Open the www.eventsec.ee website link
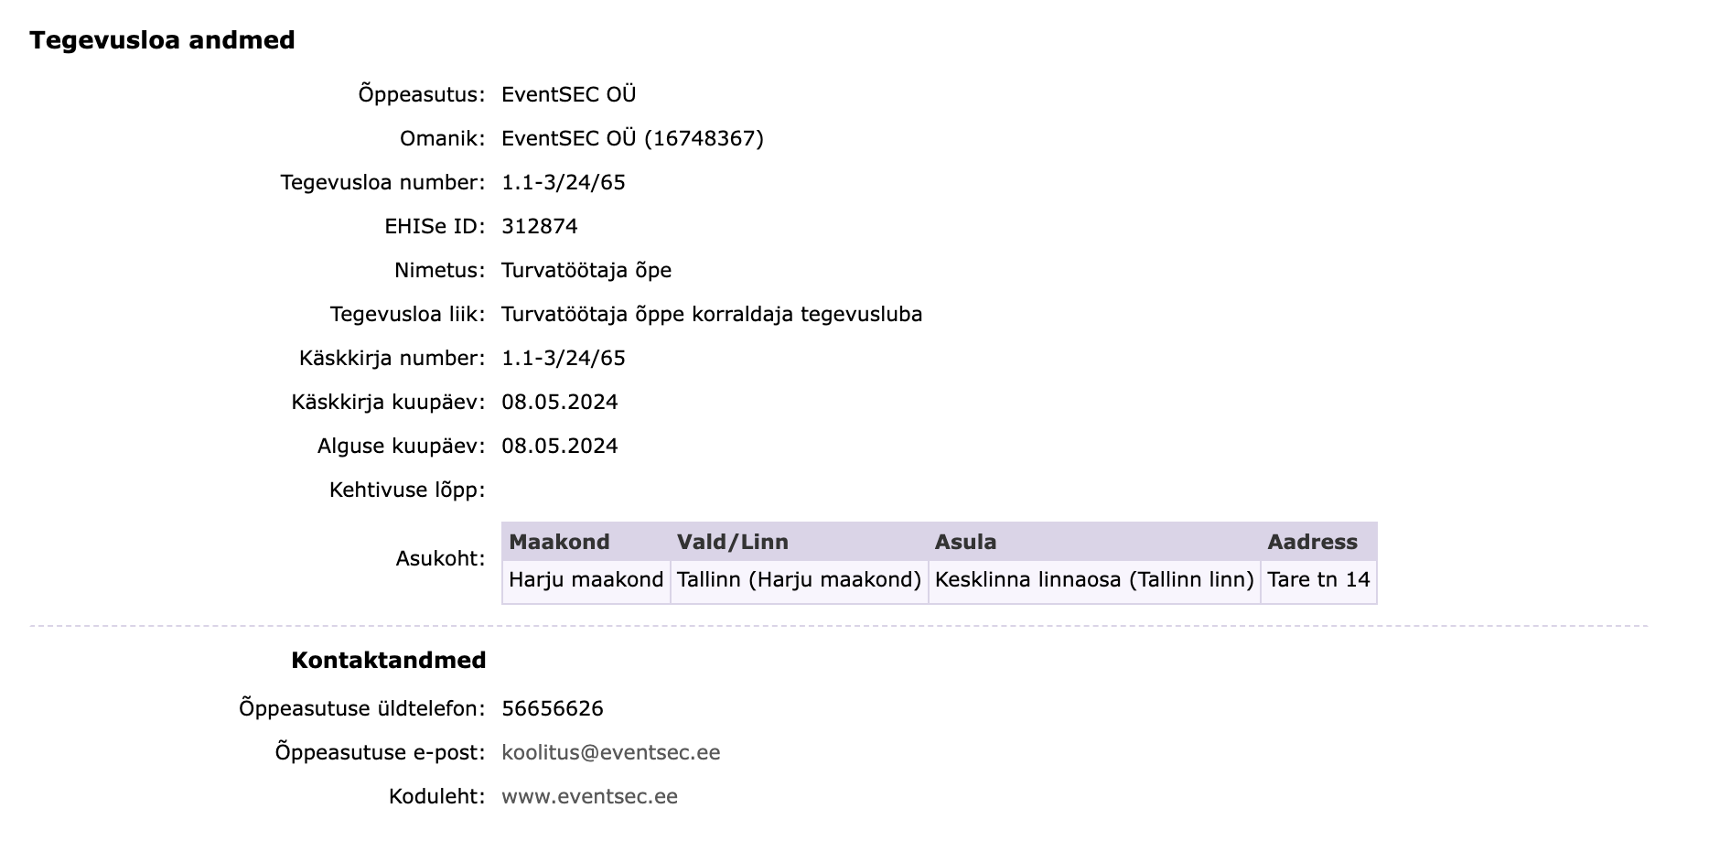This screenshot has height=862, width=1720. 590,796
